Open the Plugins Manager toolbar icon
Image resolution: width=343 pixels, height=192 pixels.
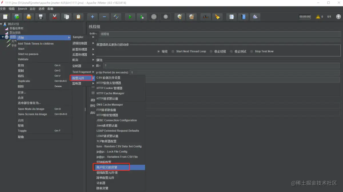click(255, 17)
